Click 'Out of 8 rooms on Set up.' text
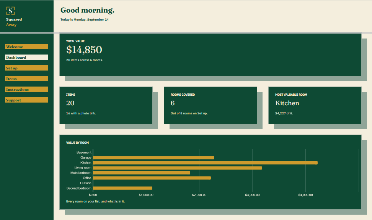The width and height of the screenshot is (372, 220). (x=189, y=113)
